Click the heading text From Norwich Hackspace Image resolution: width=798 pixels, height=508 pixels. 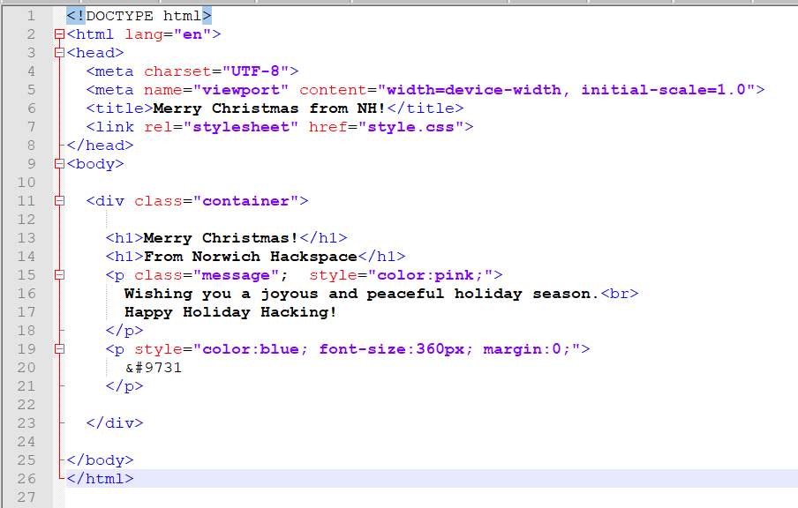[x=251, y=257]
